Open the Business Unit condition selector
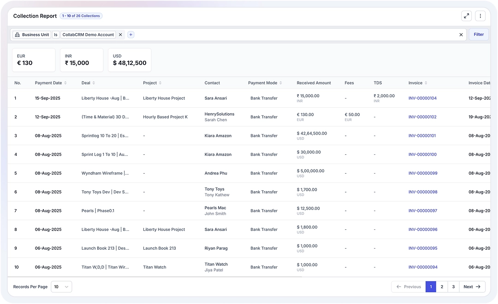Screen dimensions: 498x304 pyautogui.click(x=55, y=34)
